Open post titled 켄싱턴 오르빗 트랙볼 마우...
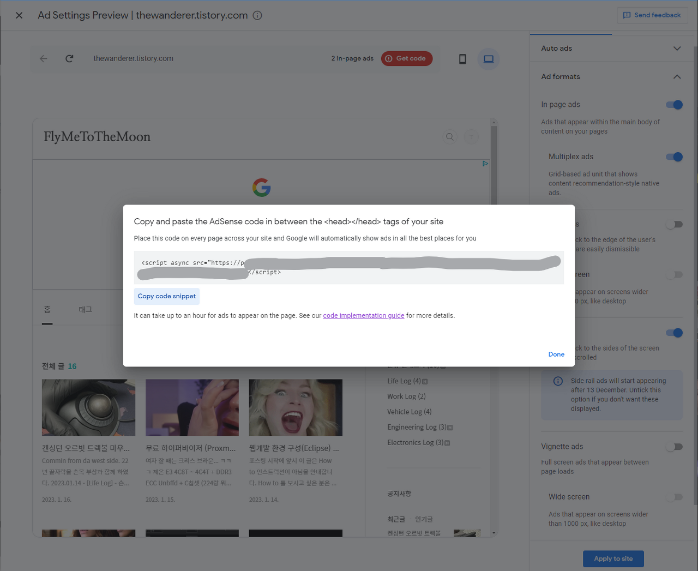 pyautogui.click(x=86, y=448)
